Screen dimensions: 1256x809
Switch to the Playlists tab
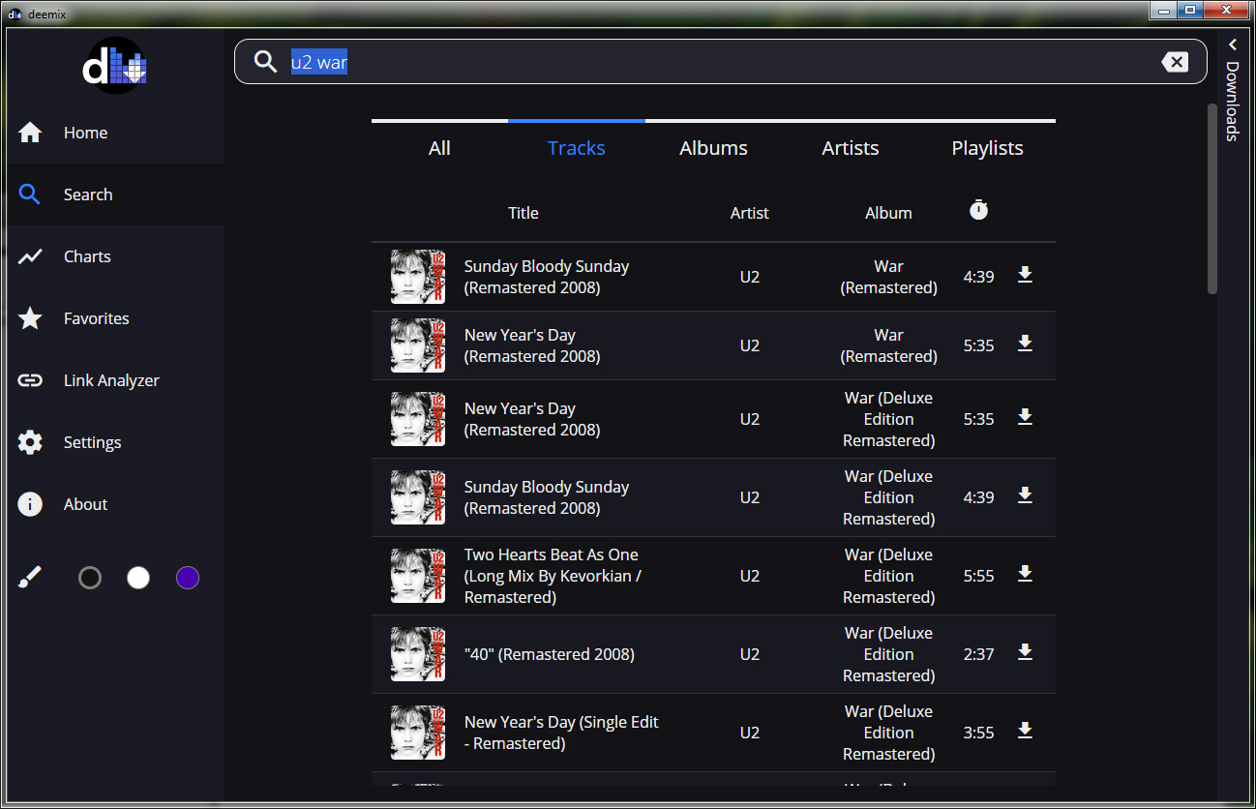[987, 148]
